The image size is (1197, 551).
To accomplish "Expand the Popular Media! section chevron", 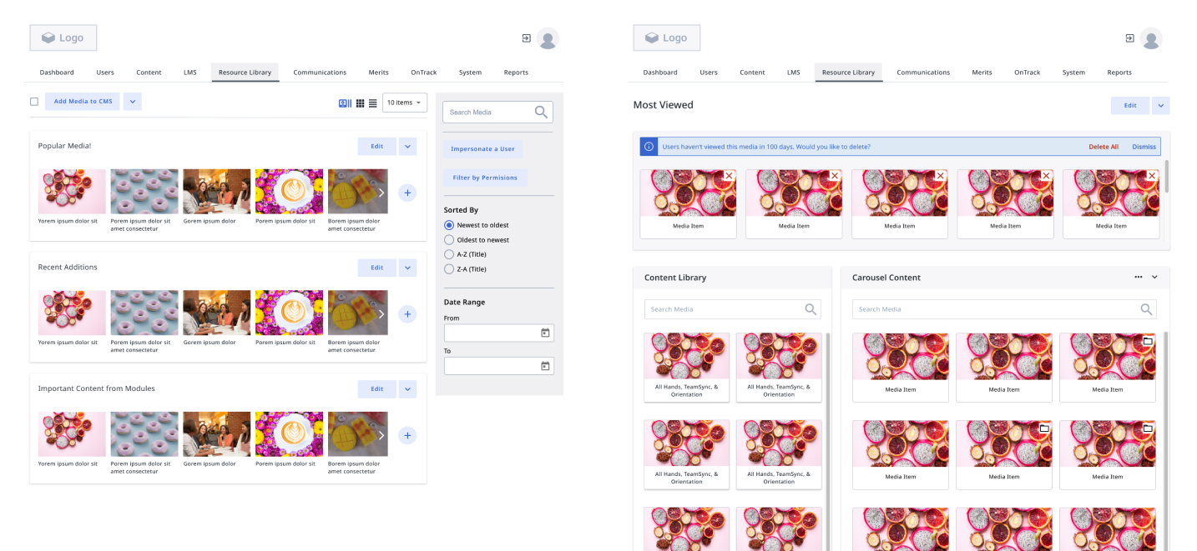I will (407, 146).
